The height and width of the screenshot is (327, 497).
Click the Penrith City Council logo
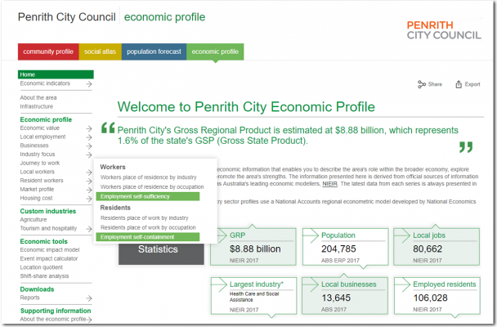tap(437, 26)
